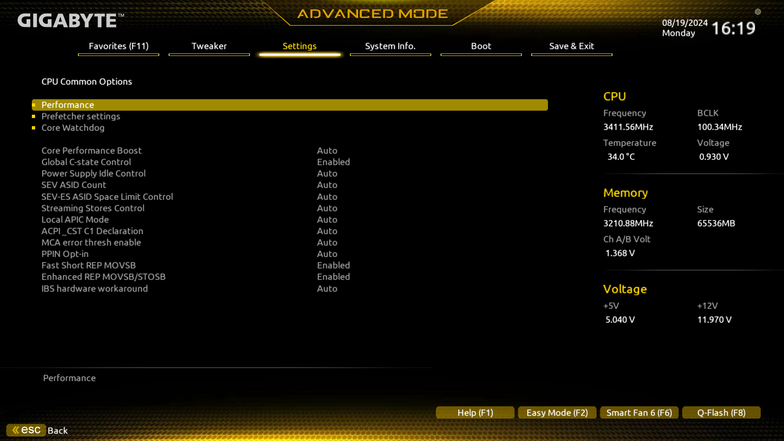
Task: Click the settings gear icon top right
Action: 758,12
